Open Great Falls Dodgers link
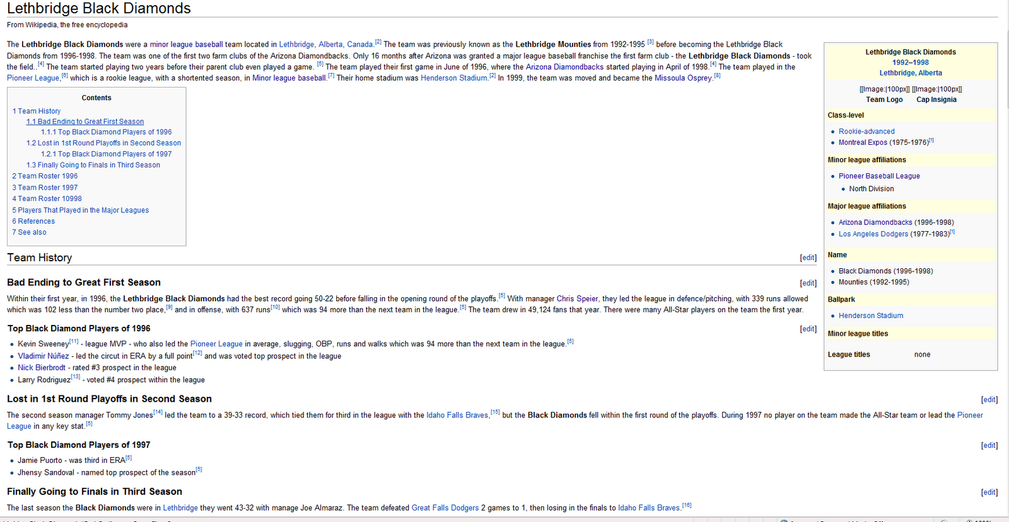 click(445, 508)
